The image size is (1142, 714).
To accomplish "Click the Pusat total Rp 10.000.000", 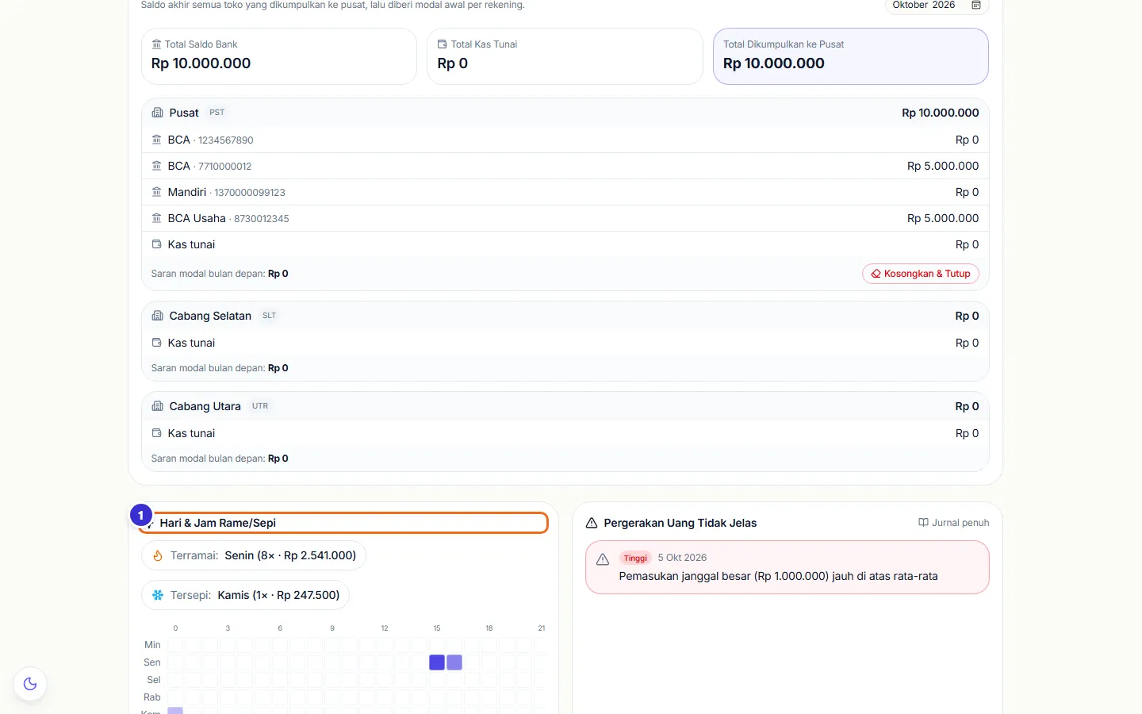I will click(x=941, y=113).
